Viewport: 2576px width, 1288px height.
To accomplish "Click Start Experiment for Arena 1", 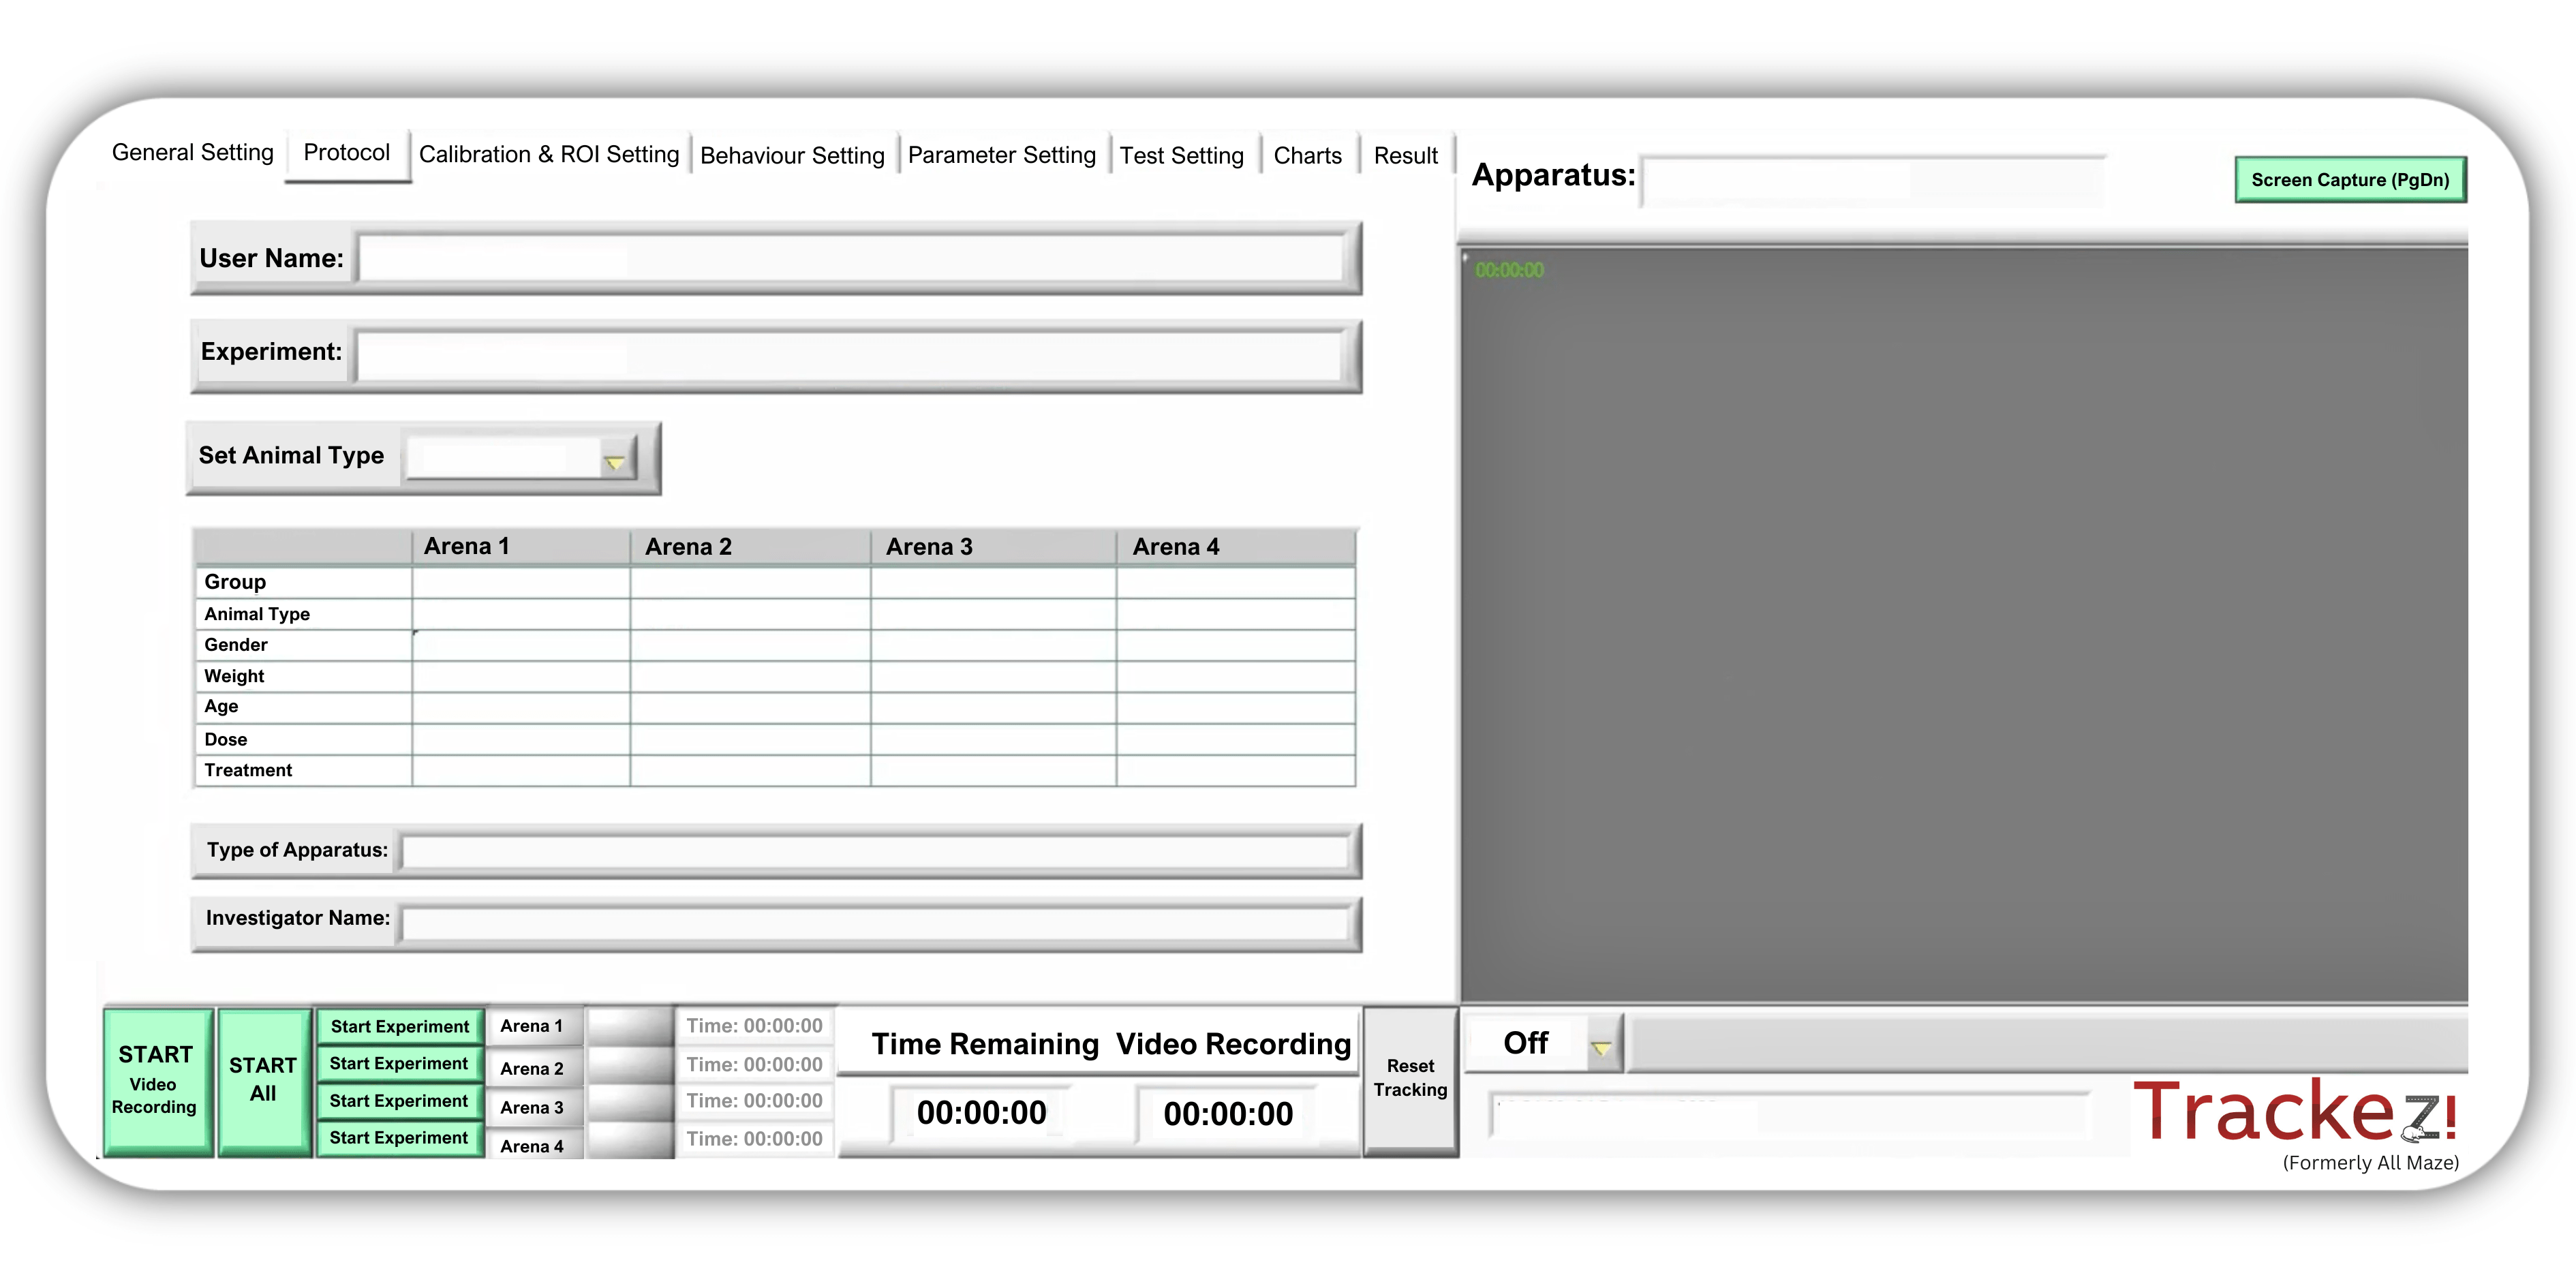I will point(399,1026).
